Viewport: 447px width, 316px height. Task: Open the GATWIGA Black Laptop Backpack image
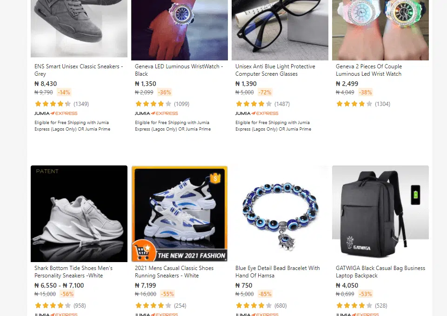coord(380,213)
